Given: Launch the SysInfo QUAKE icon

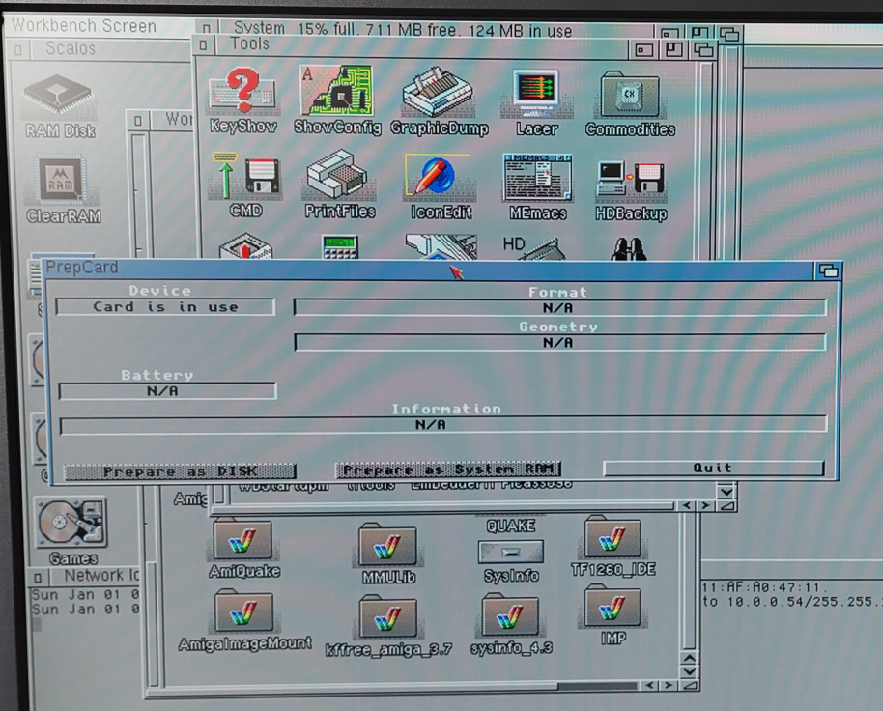Looking at the screenshot, I should (x=511, y=551).
